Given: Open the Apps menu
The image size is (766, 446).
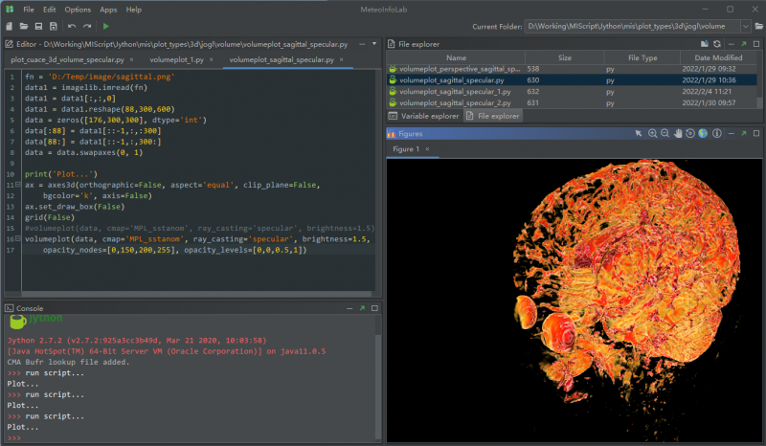Looking at the screenshot, I should click(x=108, y=9).
